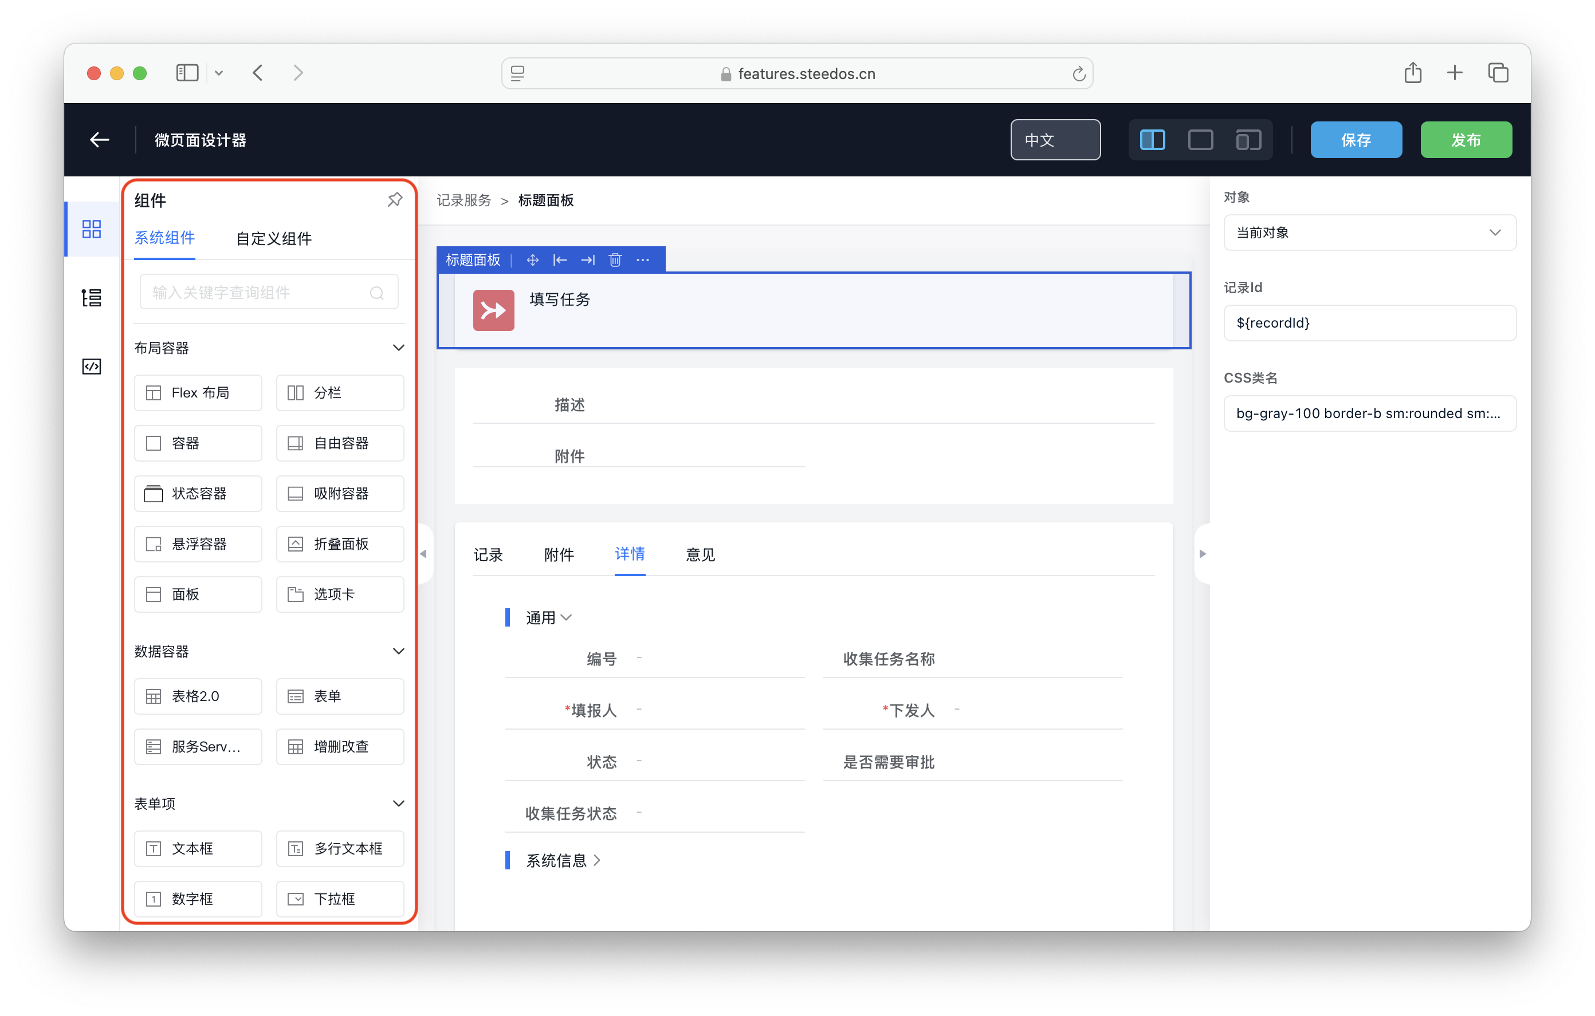Click the search magnifier in component search
The image size is (1595, 1016).
tap(377, 292)
